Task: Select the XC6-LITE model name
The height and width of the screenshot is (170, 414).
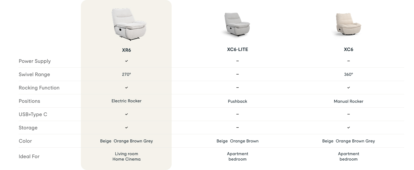Action: 238,49
